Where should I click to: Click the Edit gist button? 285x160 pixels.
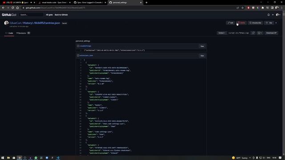pos(231,23)
